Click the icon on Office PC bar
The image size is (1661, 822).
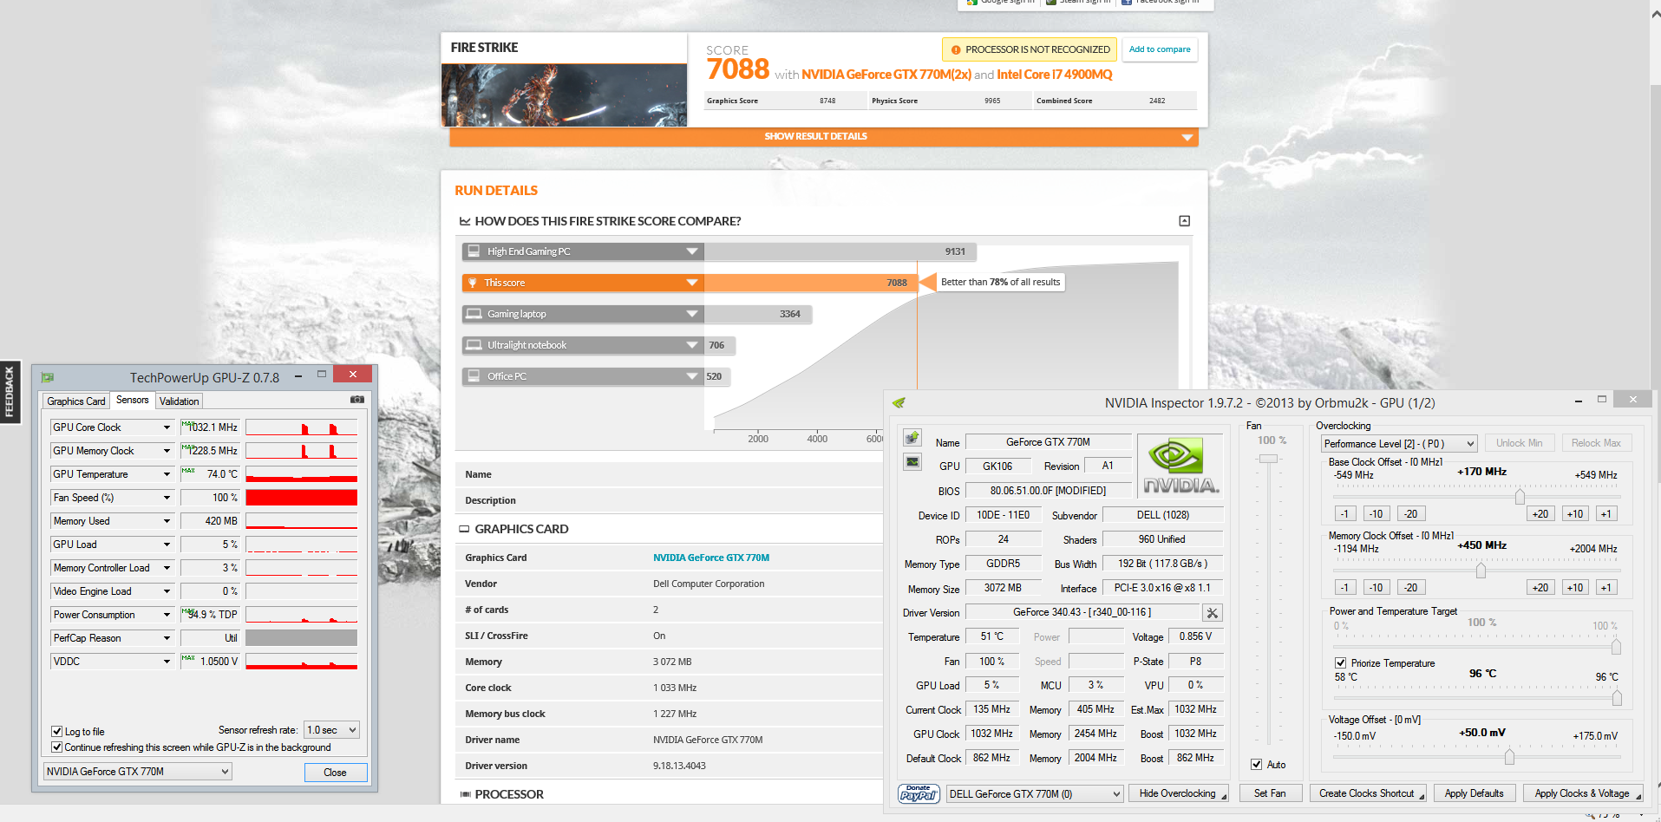click(474, 376)
